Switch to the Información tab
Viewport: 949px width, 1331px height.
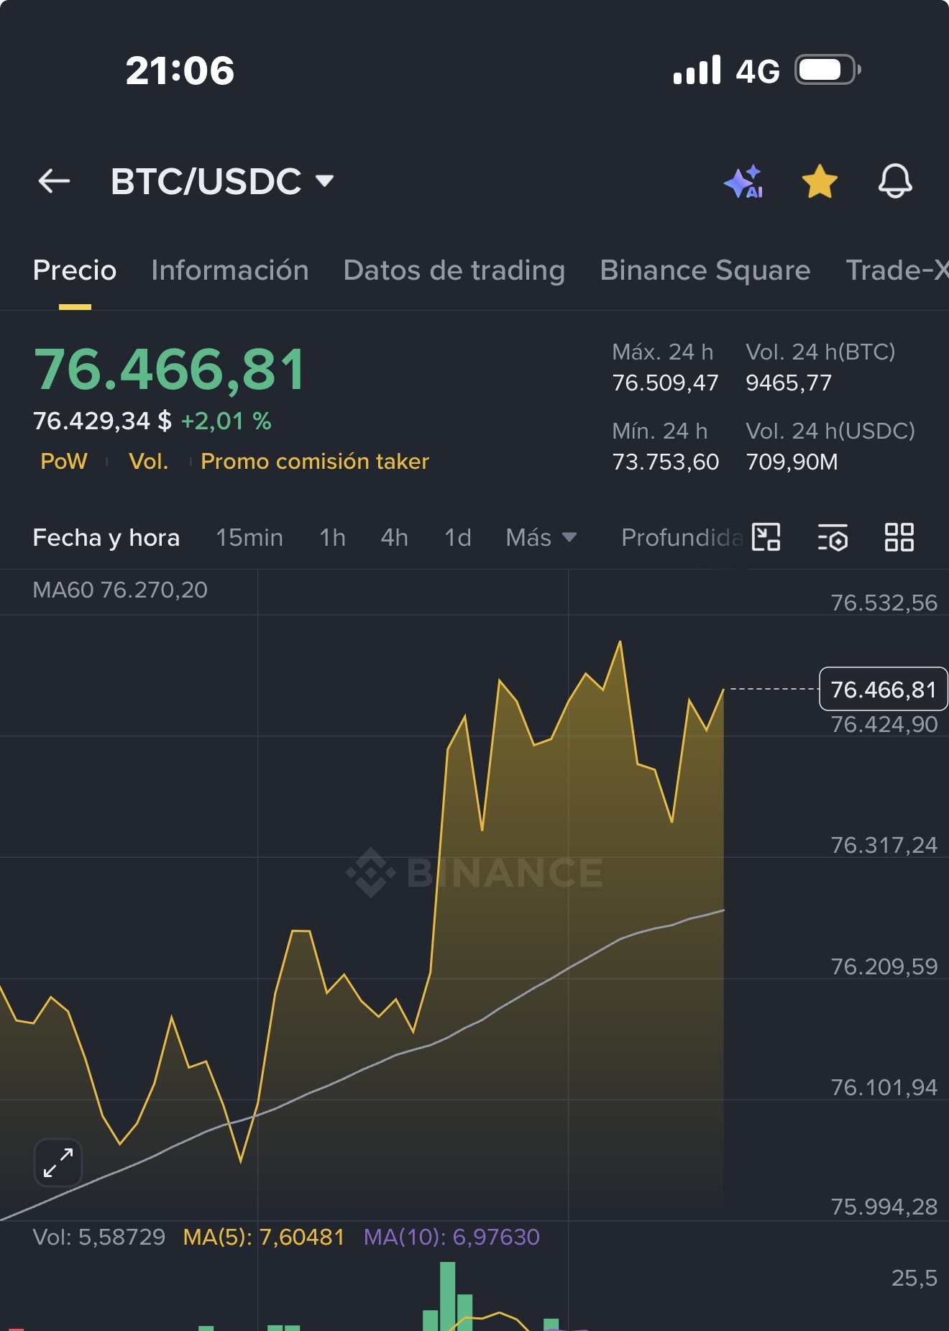coord(229,270)
